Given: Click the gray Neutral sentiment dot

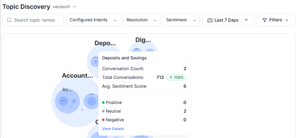Looking at the screenshot, I should pyautogui.click(x=103, y=111).
